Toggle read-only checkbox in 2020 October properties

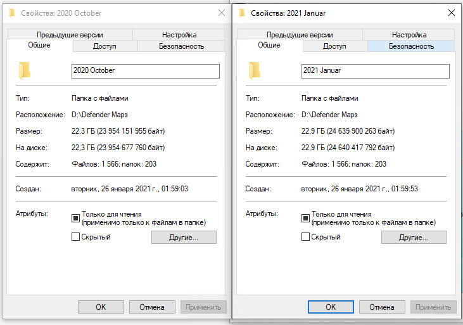[75, 218]
